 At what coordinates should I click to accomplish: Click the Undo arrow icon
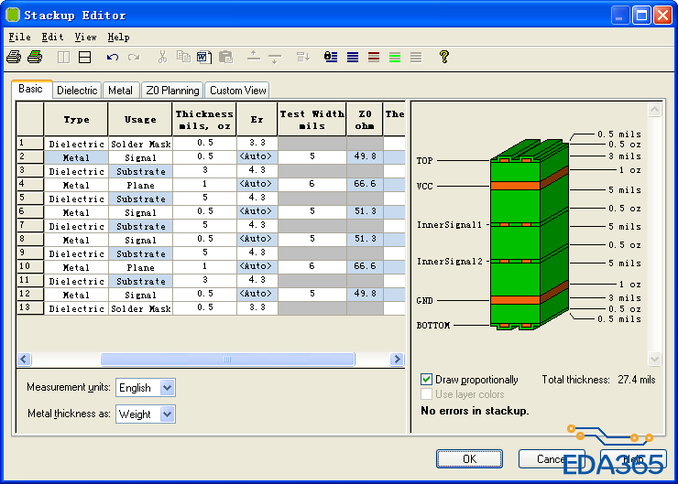click(x=112, y=57)
